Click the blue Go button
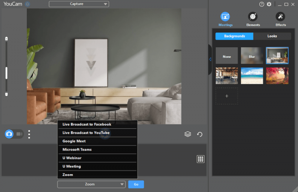The image size is (298, 192). pos(136,184)
